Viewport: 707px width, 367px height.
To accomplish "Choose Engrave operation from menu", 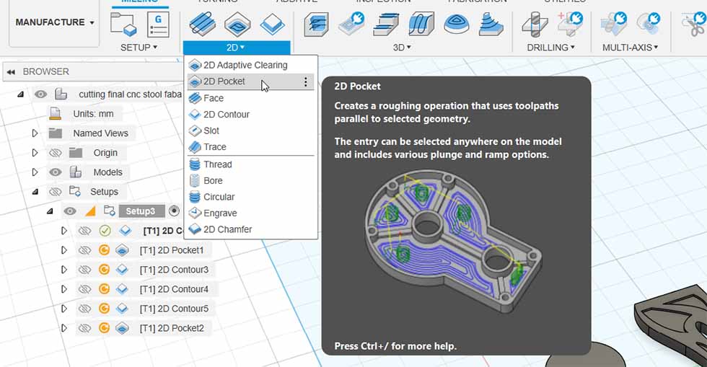I will 251,213.
